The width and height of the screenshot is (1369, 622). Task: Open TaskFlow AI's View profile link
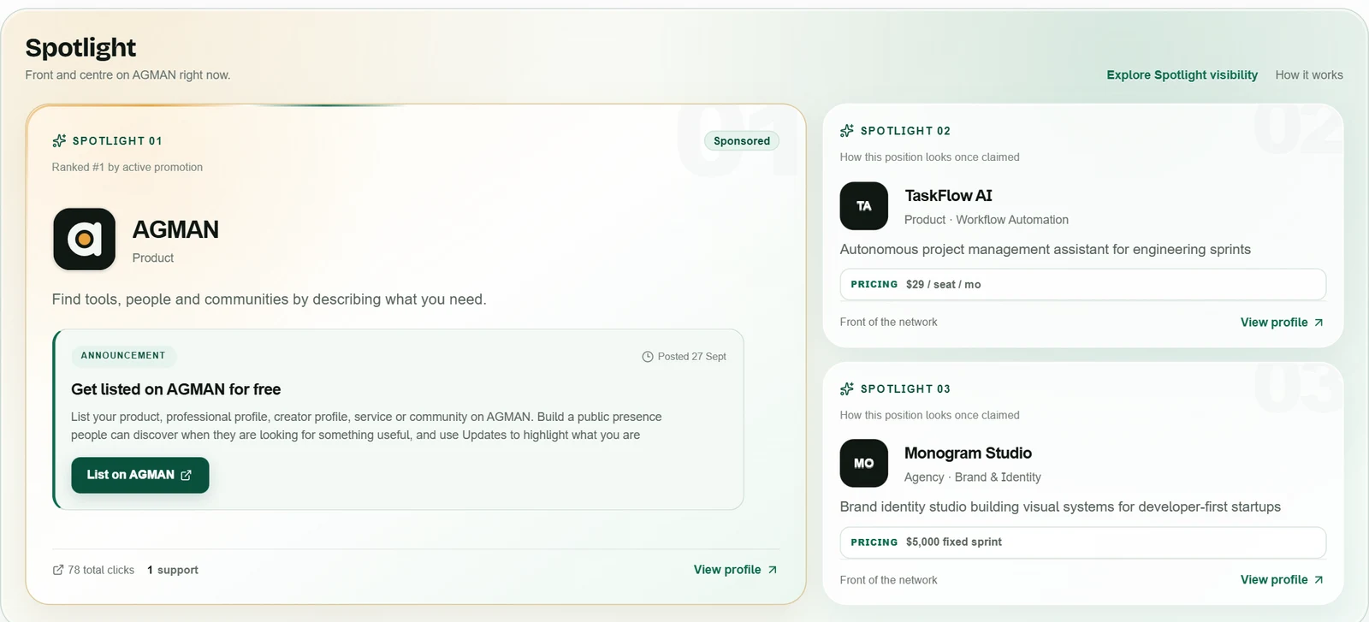point(1283,323)
